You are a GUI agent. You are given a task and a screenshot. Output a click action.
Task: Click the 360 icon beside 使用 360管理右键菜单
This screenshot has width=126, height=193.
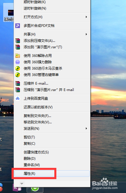tap(18, 75)
